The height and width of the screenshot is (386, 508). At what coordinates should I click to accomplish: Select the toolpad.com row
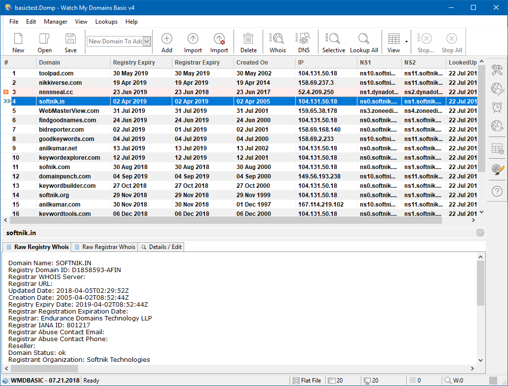click(239, 73)
